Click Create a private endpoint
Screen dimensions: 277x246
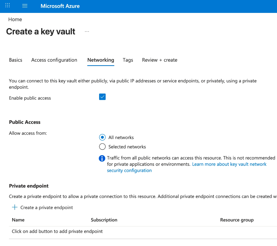tap(47, 207)
